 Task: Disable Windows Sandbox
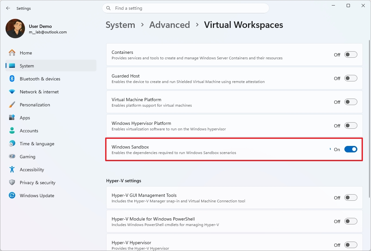[x=351, y=149]
